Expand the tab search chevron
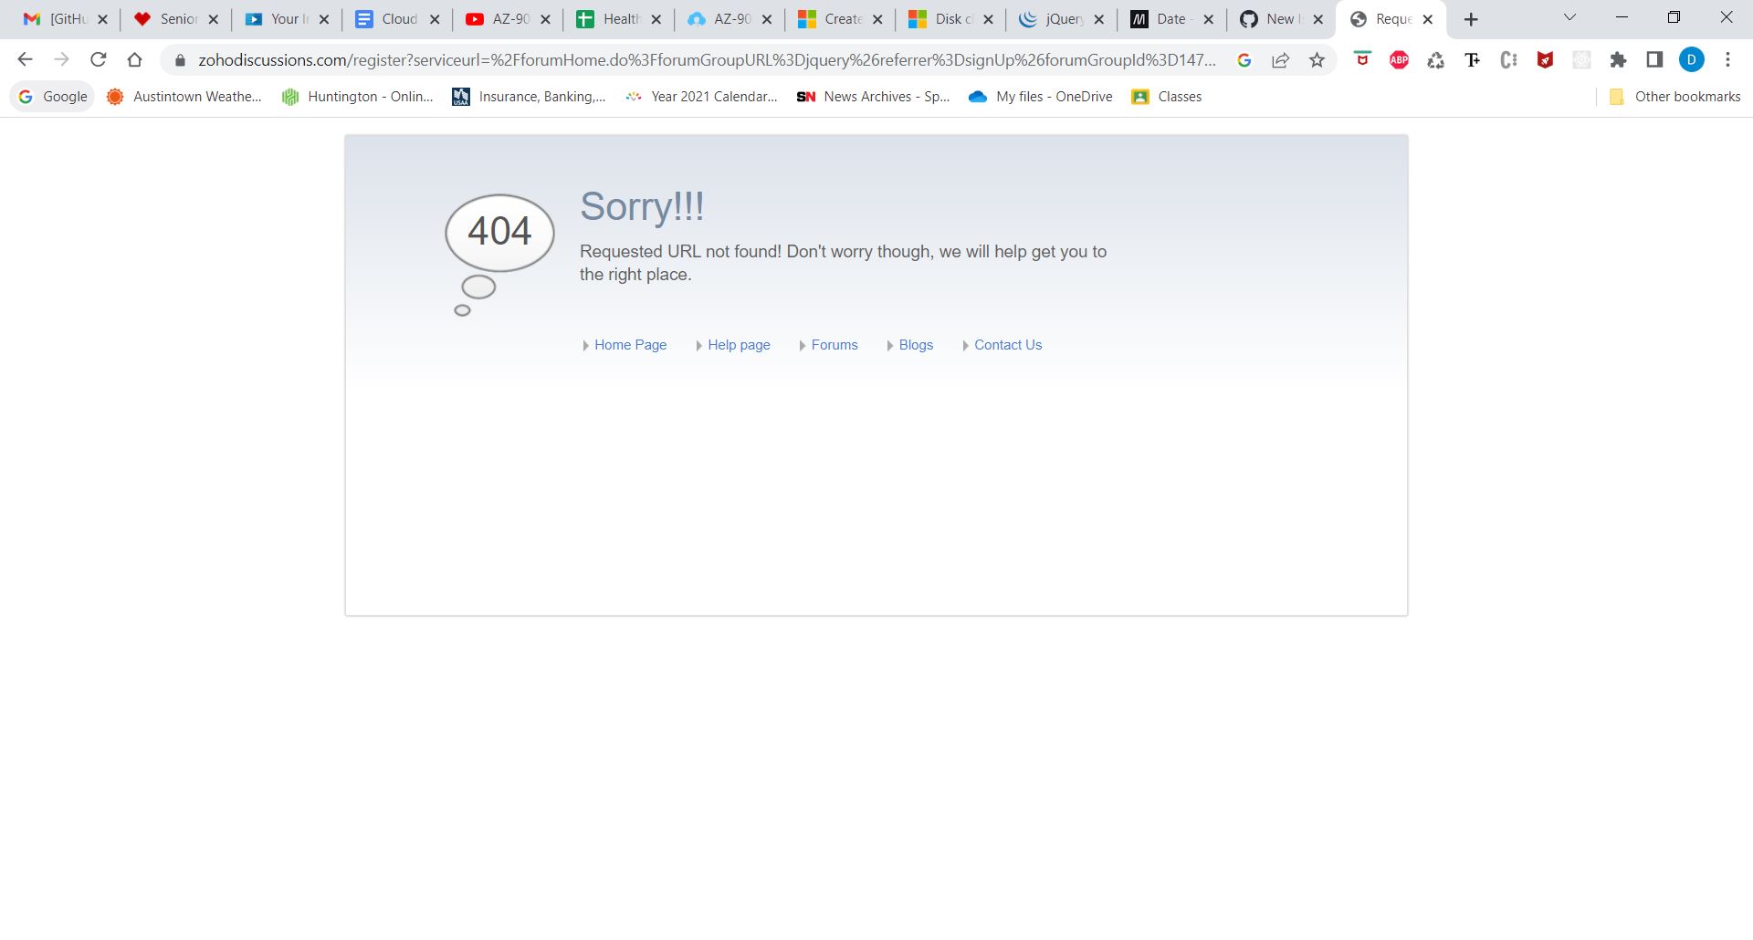The height and width of the screenshot is (940, 1753). [x=1569, y=16]
